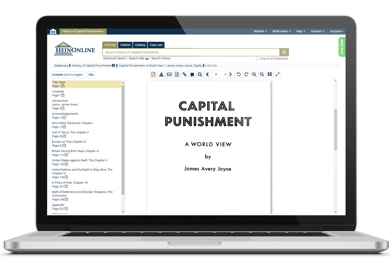This screenshot has width=391, height=272.
Task: Open the page number selector dropdown
Action: 219,74
